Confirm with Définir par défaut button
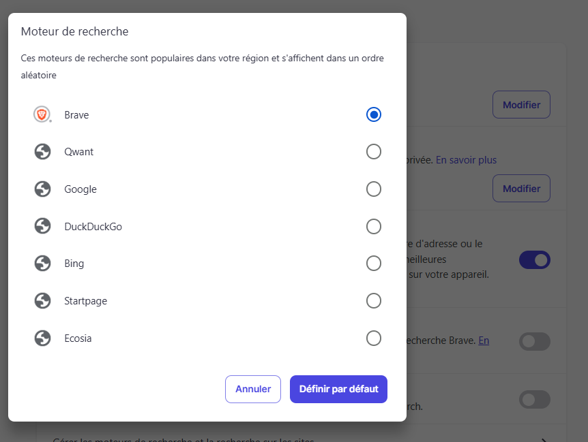This screenshot has height=442, width=588. (x=338, y=389)
